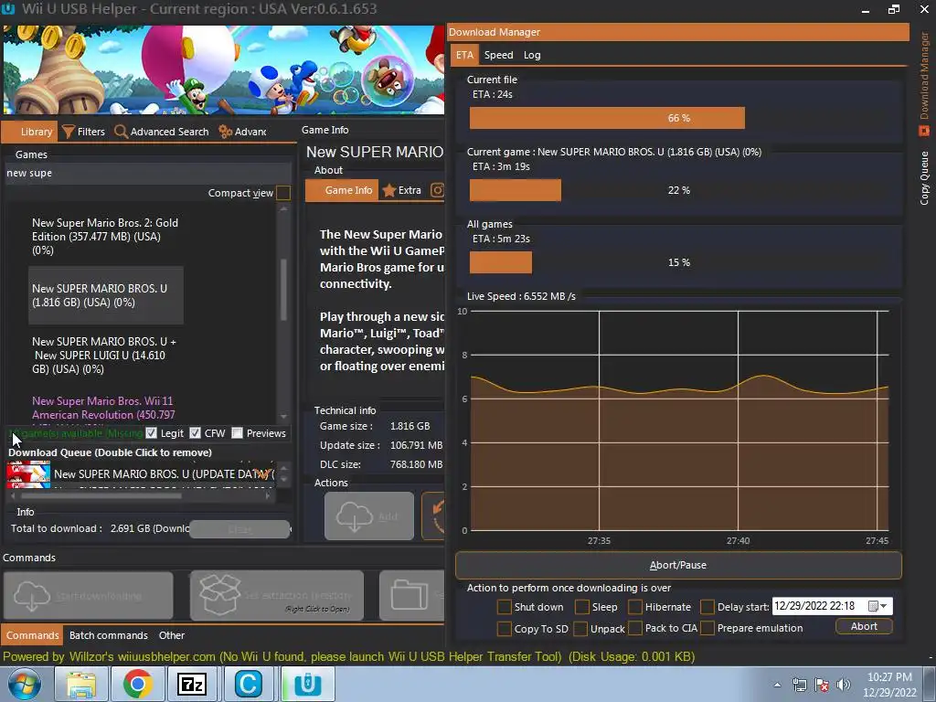Screen dimensions: 936x702
Task: Click the orange arrow action button beside Add
Action: click(x=433, y=516)
